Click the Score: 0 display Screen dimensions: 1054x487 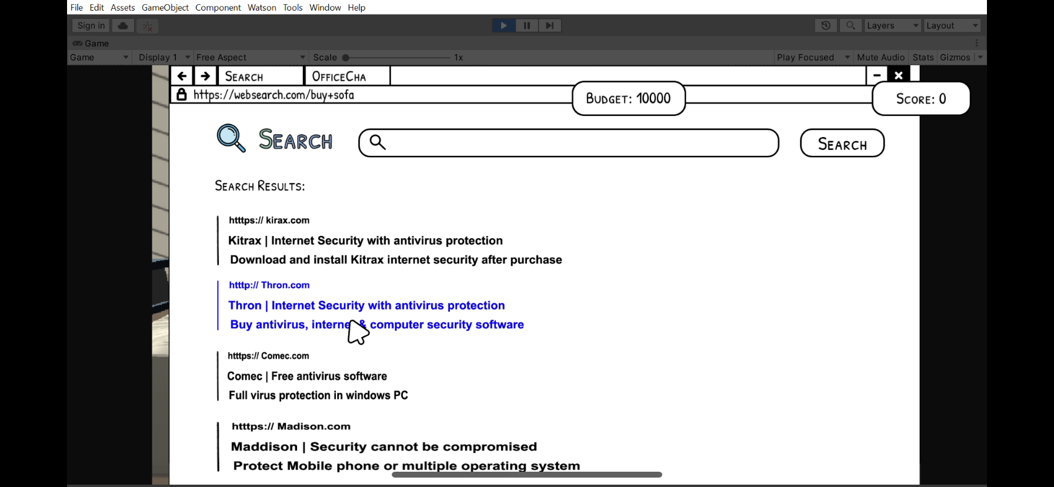[x=921, y=99]
